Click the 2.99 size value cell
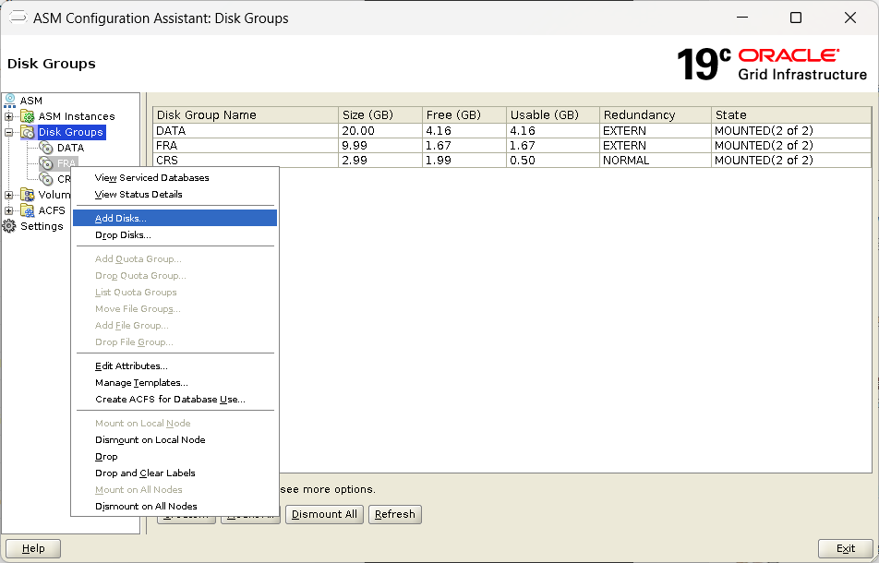The height and width of the screenshot is (563, 879). coord(380,161)
